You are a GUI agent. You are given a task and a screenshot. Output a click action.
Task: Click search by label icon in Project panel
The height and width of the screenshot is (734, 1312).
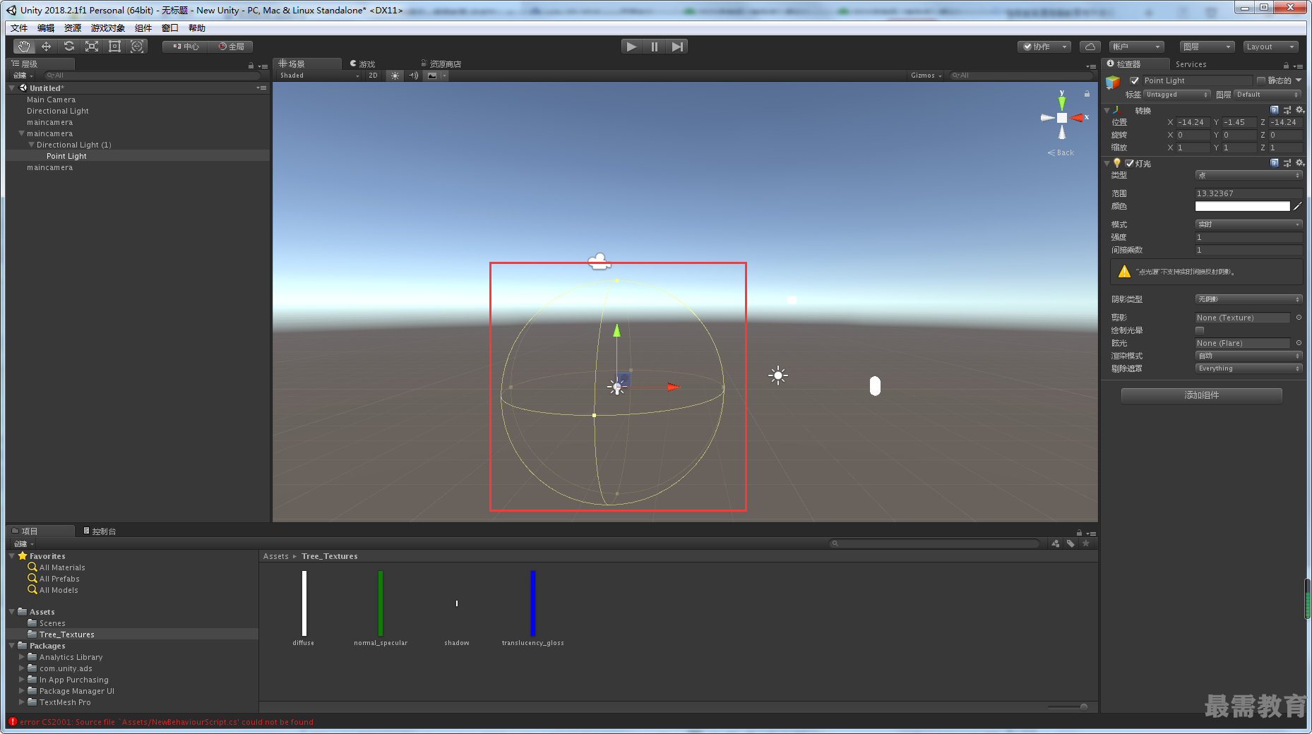click(x=1071, y=543)
